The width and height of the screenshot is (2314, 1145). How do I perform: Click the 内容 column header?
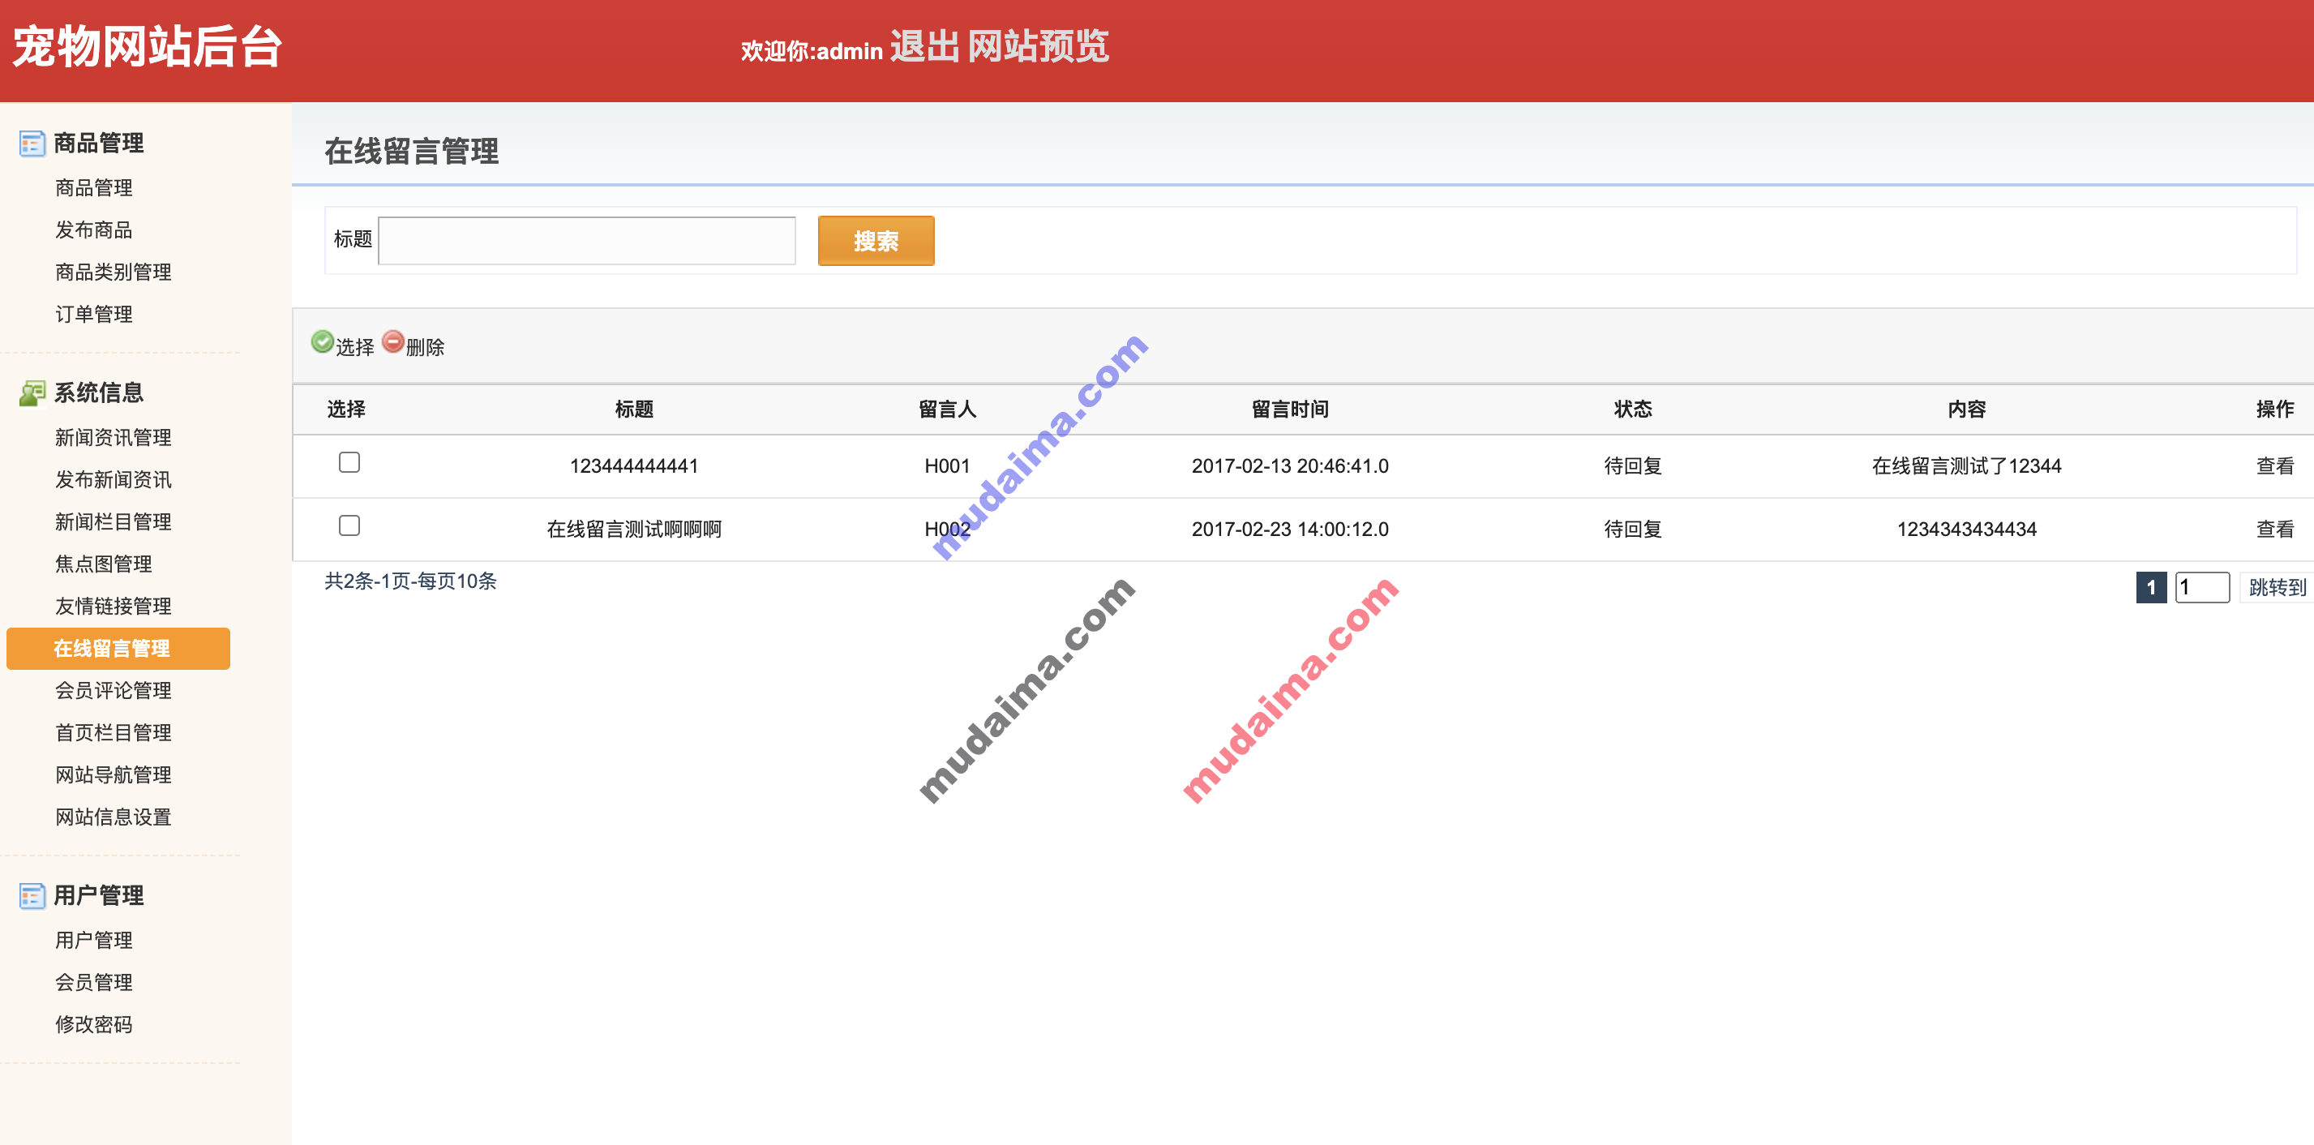tap(1966, 409)
